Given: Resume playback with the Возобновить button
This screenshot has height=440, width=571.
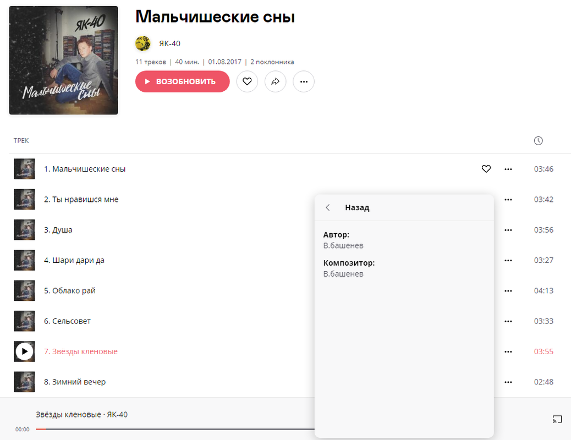Looking at the screenshot, I should click(183, 81).
